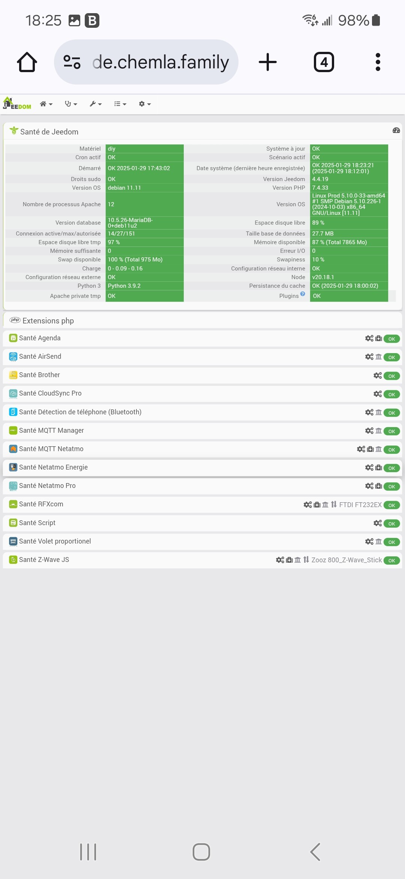The width and height of the screenshot is (405, 879).
Task: Click the OK badge for Santé Script
Action: pyautogui.click(x=392, y=524)
